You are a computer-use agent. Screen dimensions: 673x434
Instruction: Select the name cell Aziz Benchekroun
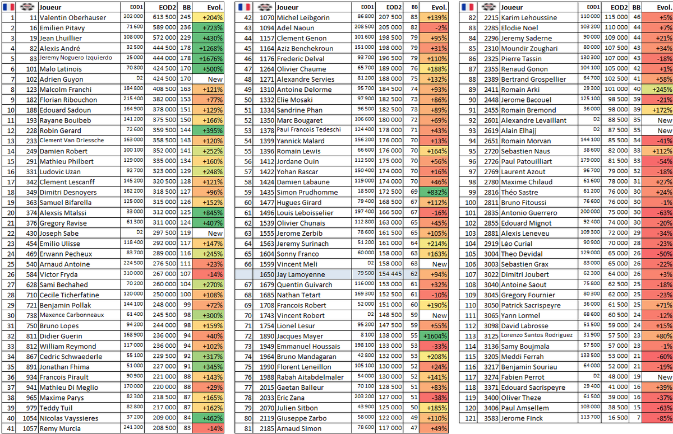(x=314, y=49)
